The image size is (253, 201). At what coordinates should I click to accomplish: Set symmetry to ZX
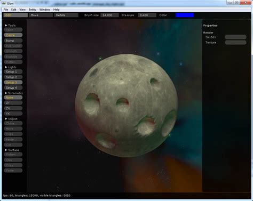tap(13, 108)
